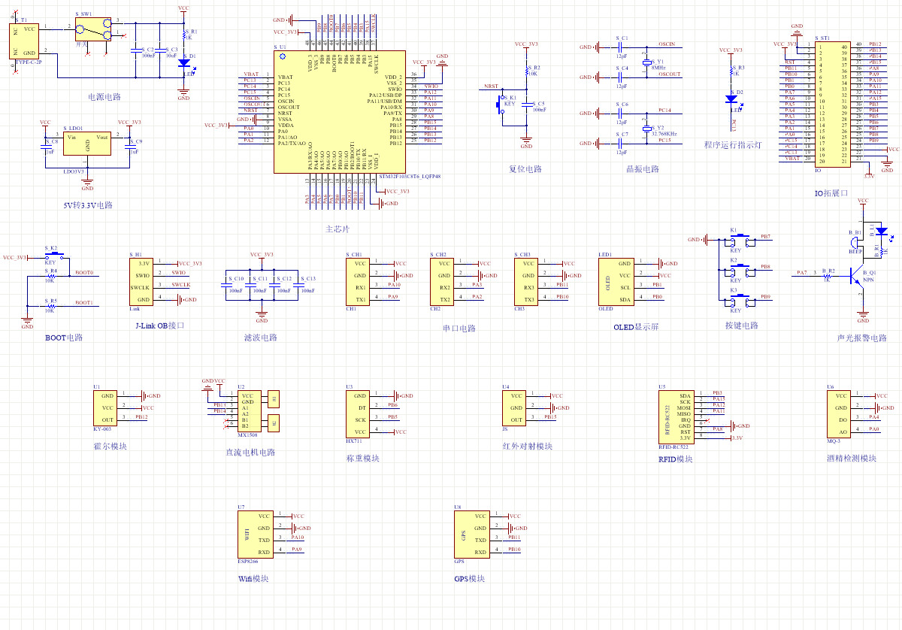Select the U4 JS infrared module block

(513, 407)
